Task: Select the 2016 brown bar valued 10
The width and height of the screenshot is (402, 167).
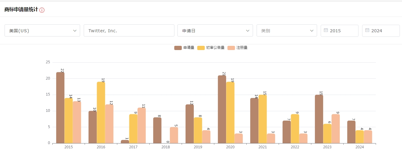Action: (x=92, y=127)
